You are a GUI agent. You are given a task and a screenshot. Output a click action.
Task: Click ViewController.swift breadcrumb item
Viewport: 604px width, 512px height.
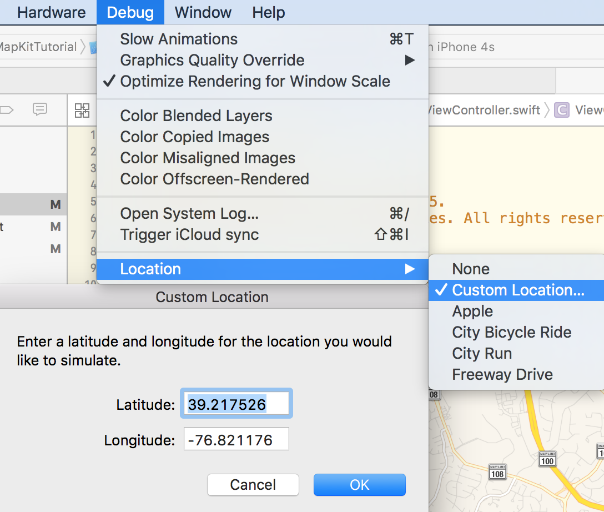[484, 110]
